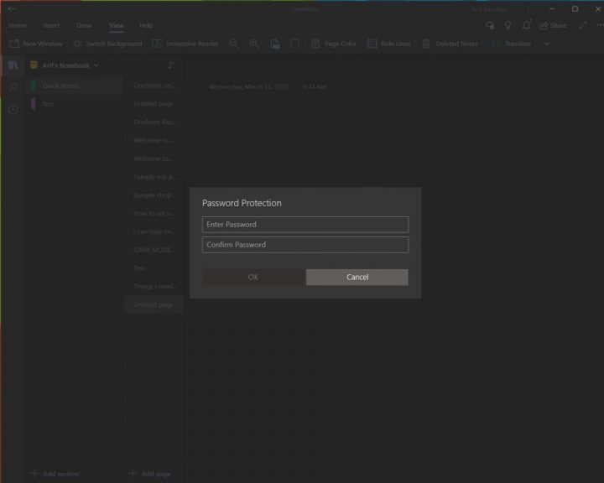Open the Translate tool

coord(512,44)
